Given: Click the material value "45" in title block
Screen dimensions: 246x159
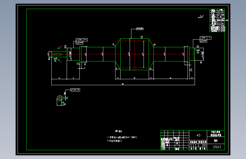Looking at the screenshot, I should pos(198,135).
